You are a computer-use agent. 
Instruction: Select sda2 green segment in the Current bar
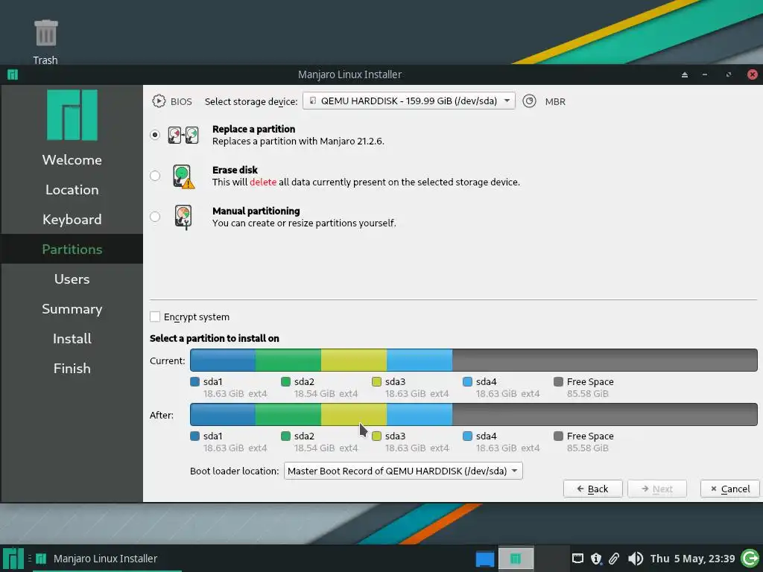tap(288, 360)
